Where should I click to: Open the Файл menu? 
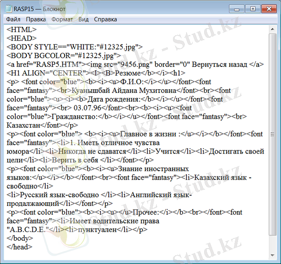[x=13, y=19]
